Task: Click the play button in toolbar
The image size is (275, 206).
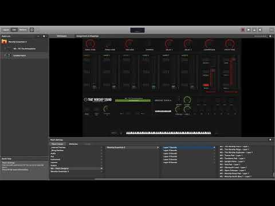Action: point(249,30)
